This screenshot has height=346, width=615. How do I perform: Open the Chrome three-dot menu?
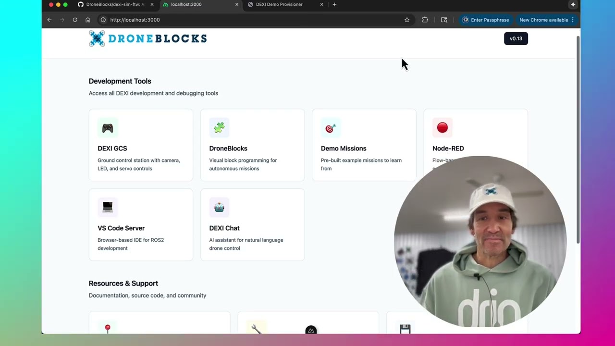click(x=573, y=20)
